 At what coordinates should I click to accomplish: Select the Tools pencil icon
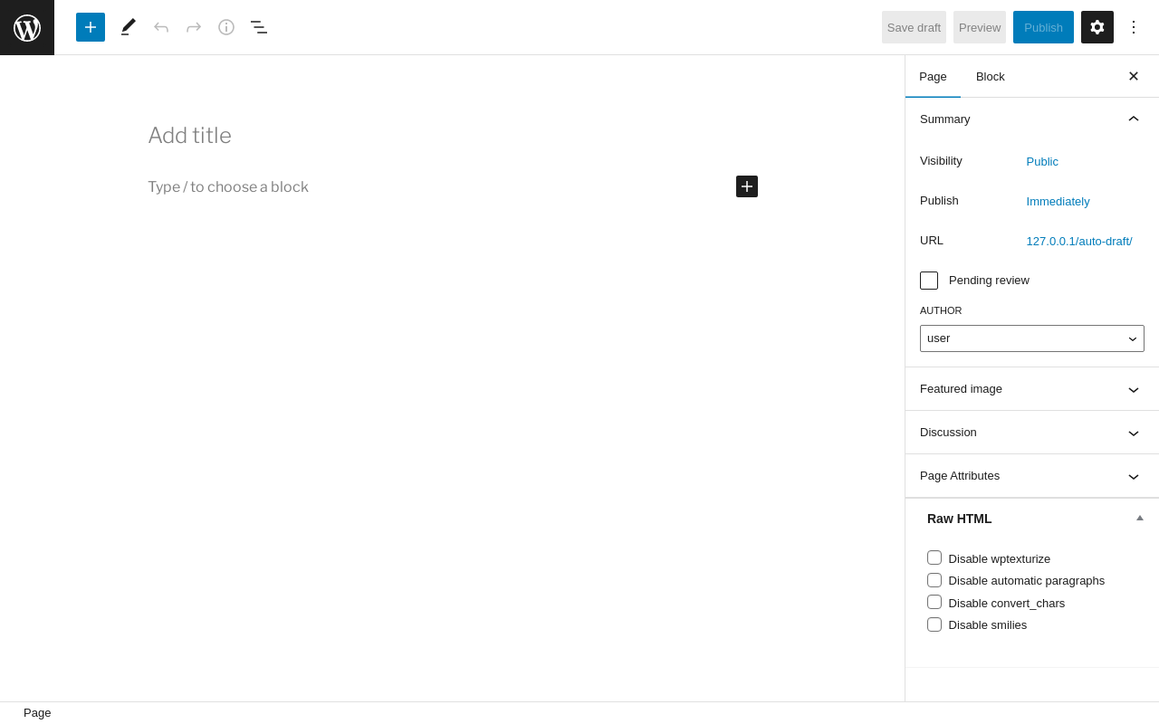129,27
